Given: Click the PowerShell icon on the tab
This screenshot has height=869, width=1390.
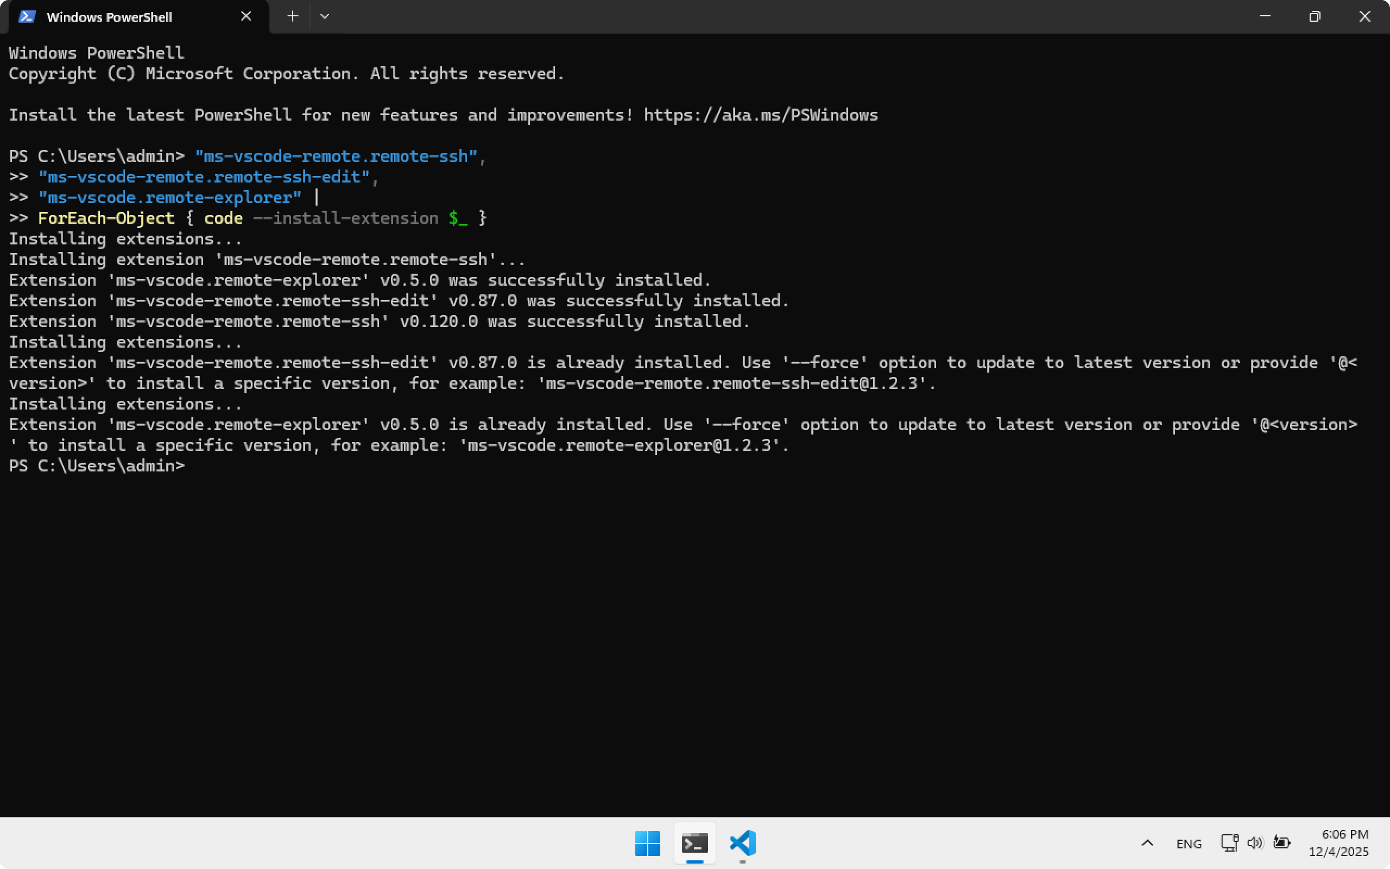Looking at the screenshot, I should [27, 17].
